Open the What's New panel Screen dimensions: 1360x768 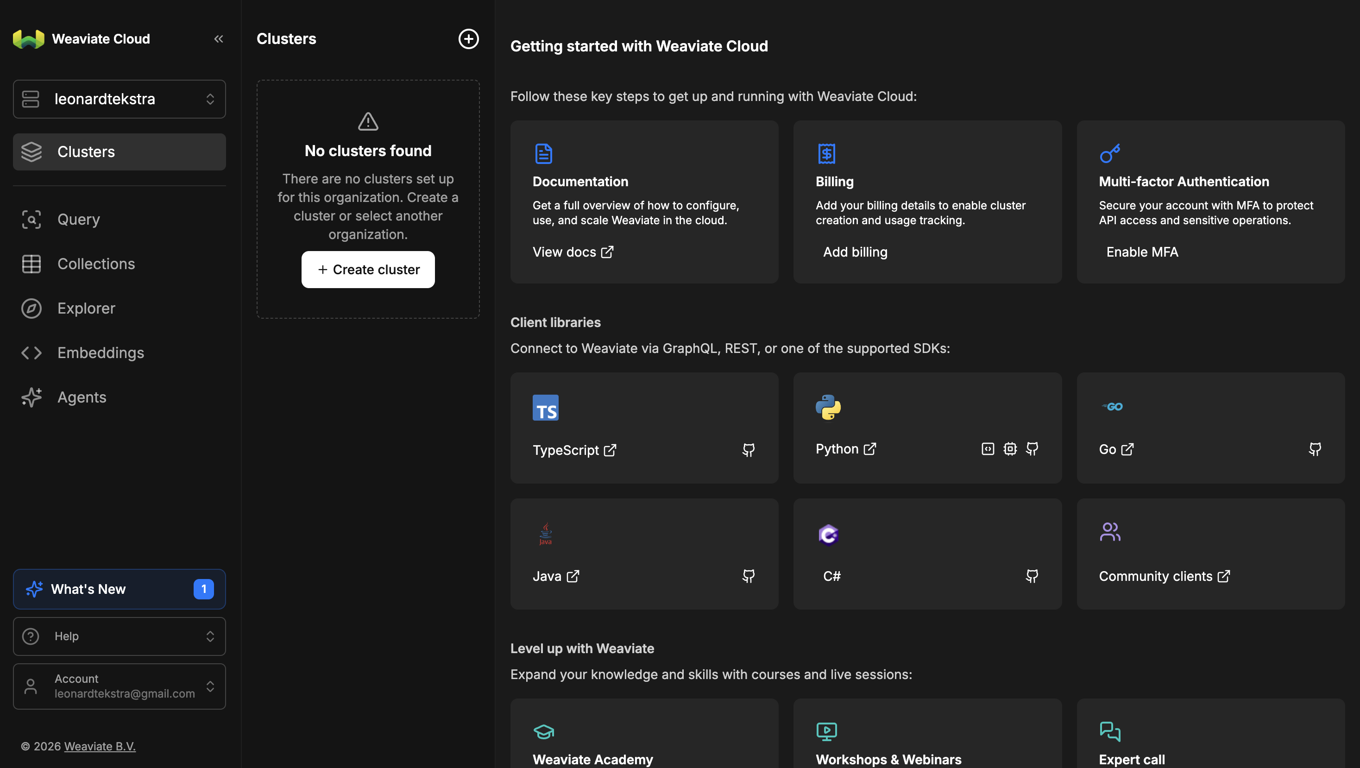pyautogui.click(x=120, y=589)
